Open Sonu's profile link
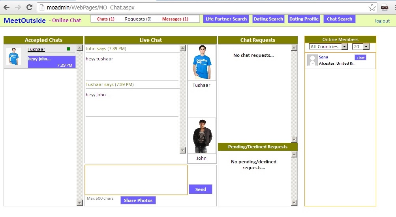The image size is (396, 217). [x=323, y=57]
